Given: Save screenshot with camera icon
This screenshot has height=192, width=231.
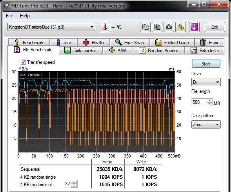Looking at the screenshot, I should (x=169, y=27).
